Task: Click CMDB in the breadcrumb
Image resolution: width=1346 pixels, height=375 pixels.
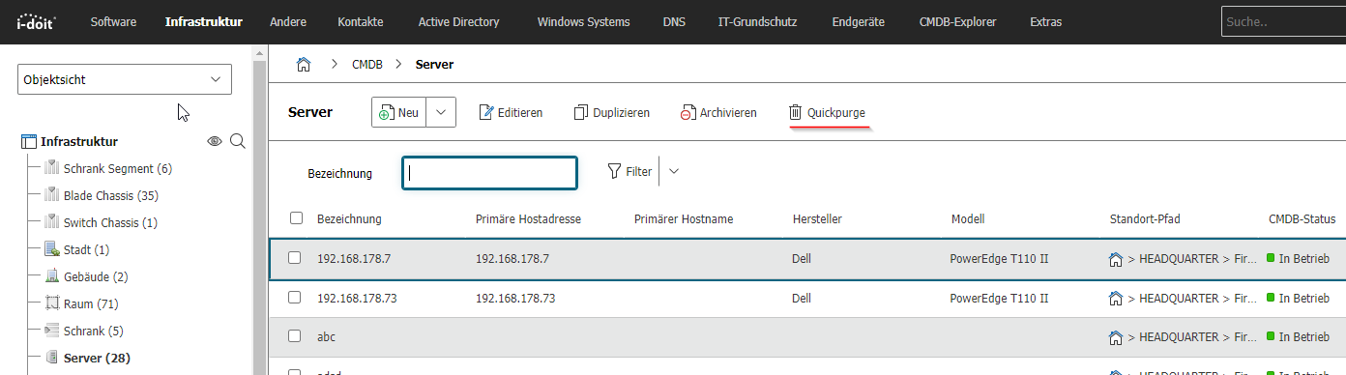Action: tap(367, 65)
